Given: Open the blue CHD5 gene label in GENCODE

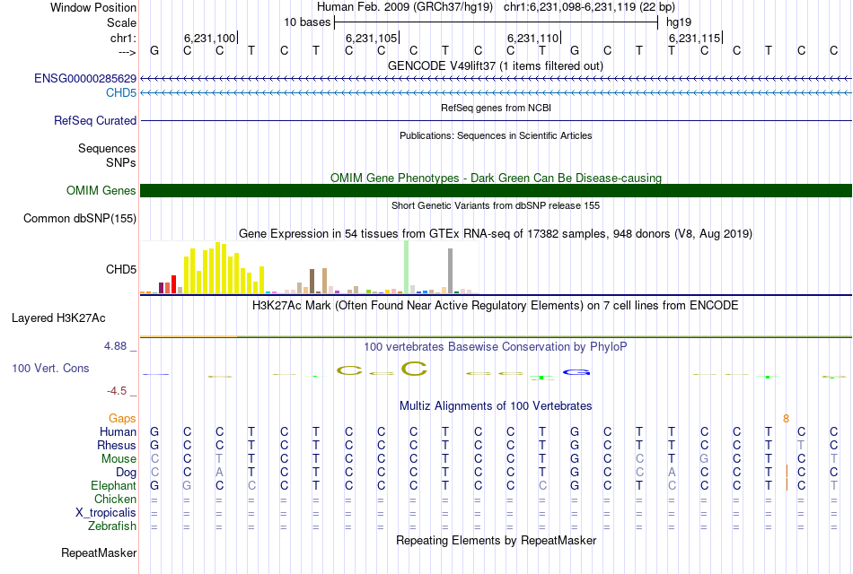Looking at the screenshot, I should click(x=121, y=92).
